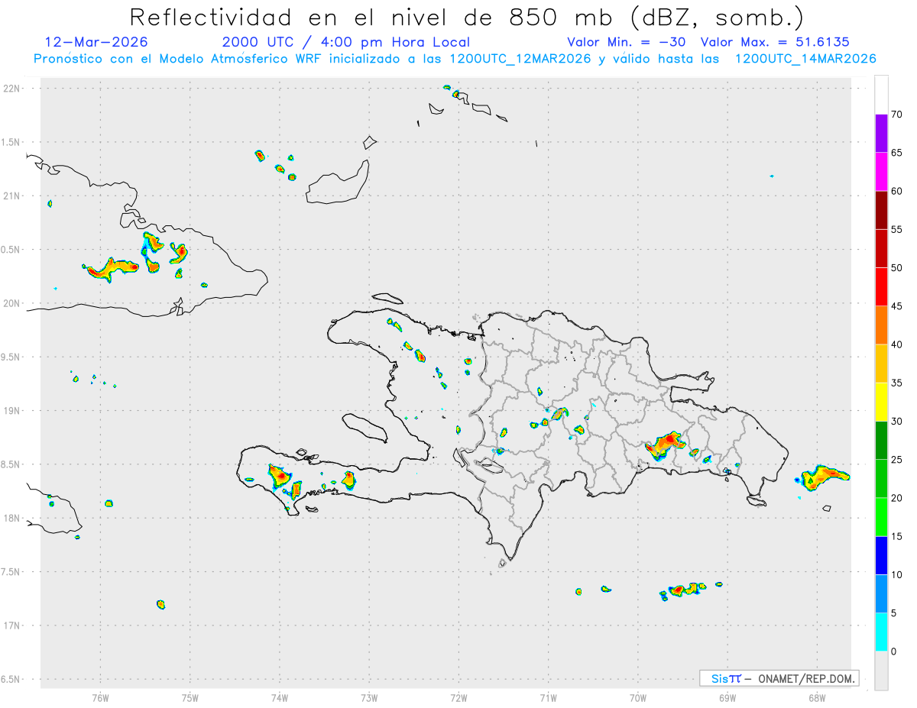917x708 pixels.
Task: Click the '21N' latitude label
Action: (x=12, y=196)
